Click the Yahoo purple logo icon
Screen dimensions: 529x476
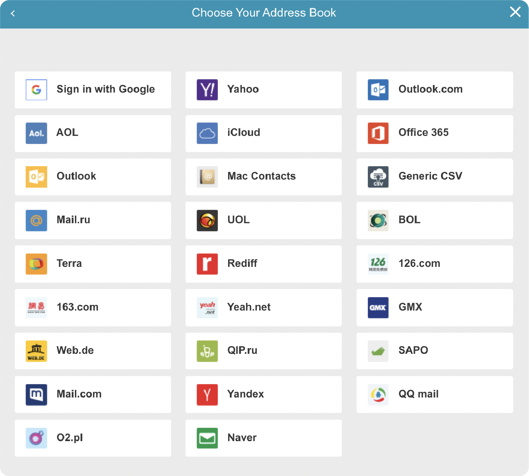coord(207,90)
